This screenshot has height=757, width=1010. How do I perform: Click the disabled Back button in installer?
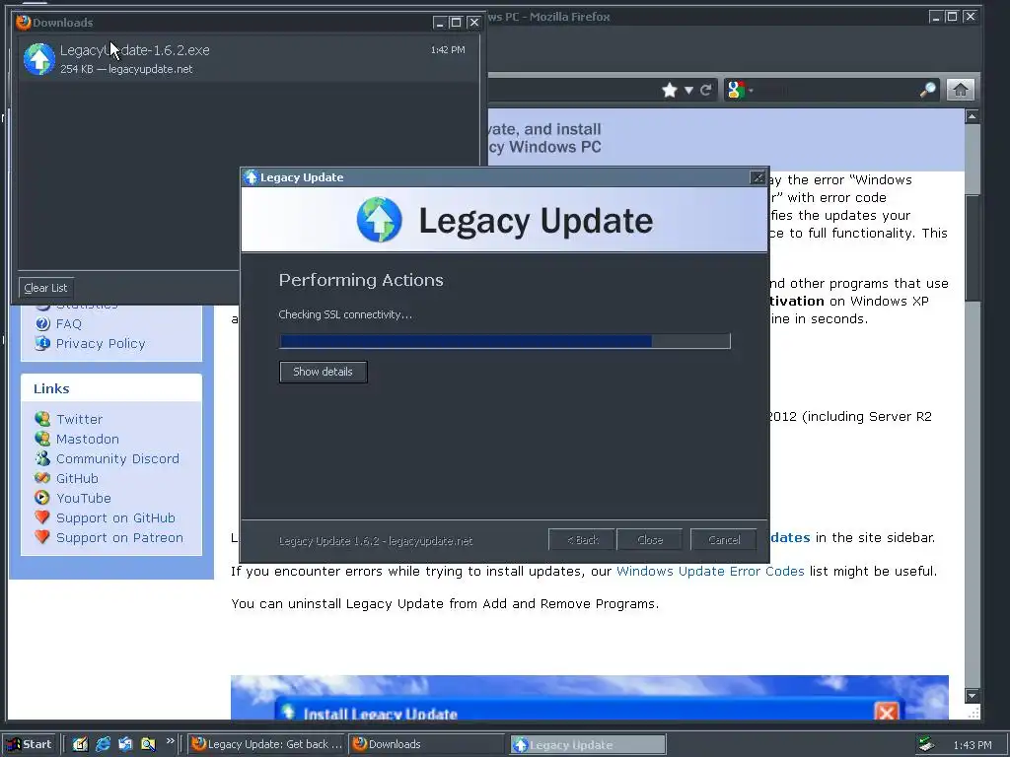(x=583, y=539)
